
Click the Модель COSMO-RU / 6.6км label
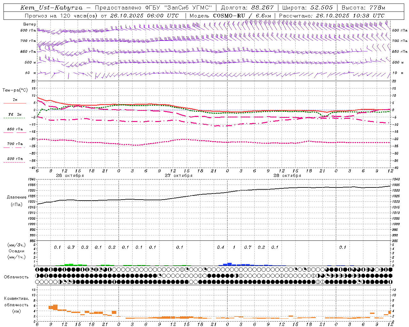pyautogui.click(x=230, y=16)
